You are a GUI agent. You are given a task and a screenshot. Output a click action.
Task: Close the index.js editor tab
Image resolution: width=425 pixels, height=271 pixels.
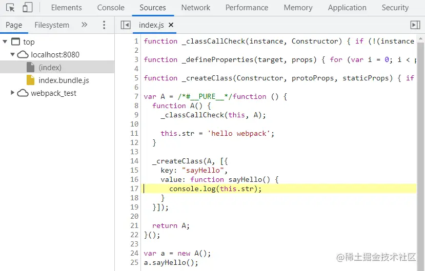171,25
